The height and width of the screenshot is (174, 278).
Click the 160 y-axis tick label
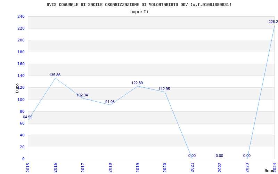click(x=21, y=64)
